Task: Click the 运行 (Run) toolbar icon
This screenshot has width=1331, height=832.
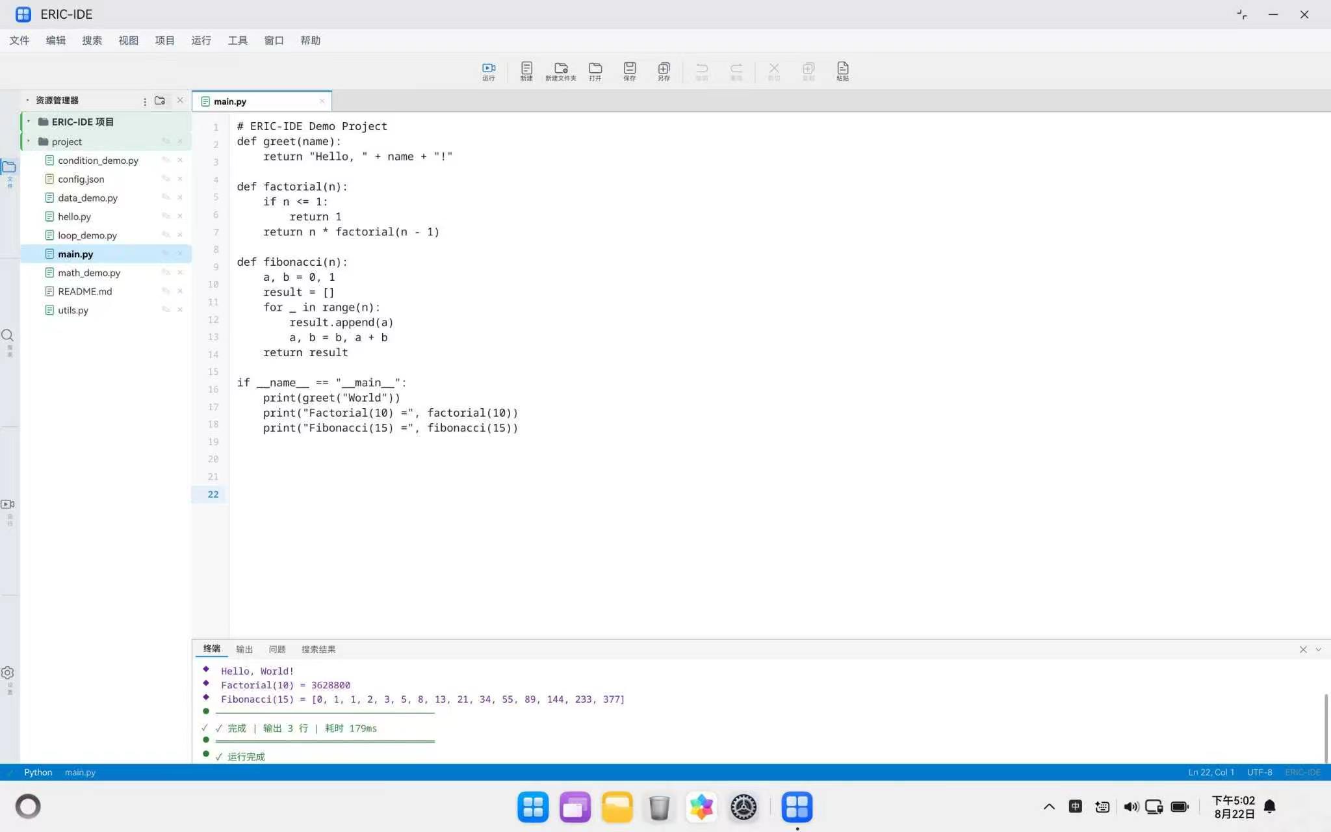Action: point(489,71)
